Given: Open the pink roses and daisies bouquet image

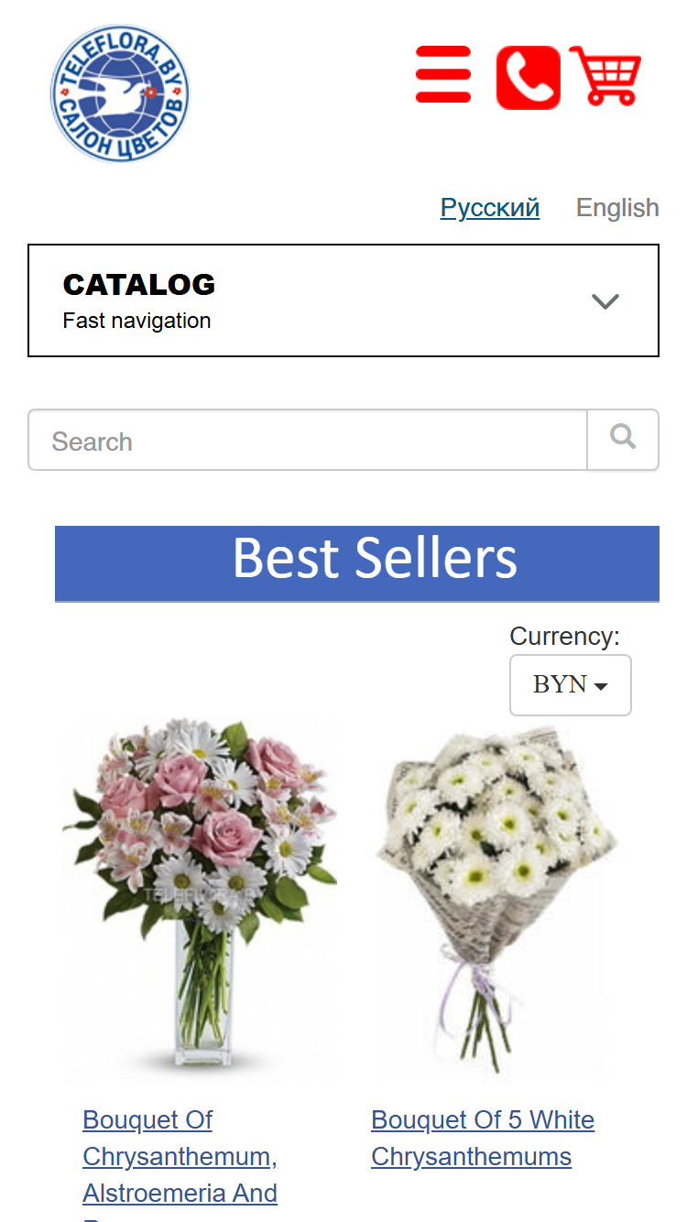Looking at the screenshot, I should pyautogui.click(x=200, y=898).
